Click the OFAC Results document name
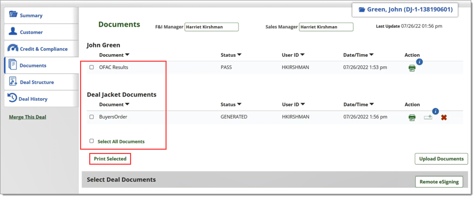 [x=113, y=68]
